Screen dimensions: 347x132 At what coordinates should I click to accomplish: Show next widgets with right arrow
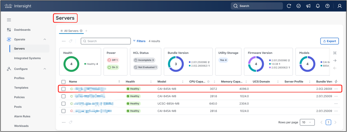335,61
